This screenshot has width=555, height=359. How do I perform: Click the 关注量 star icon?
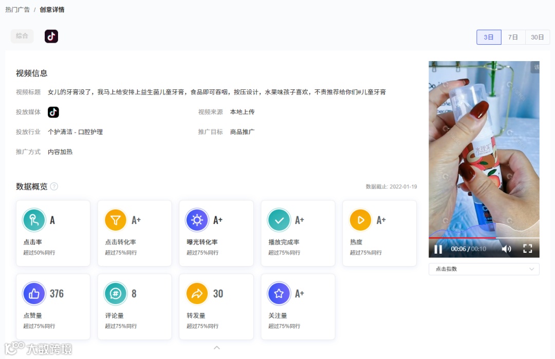(279, 293)
